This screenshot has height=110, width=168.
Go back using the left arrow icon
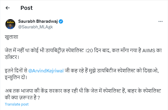point(8,8)
